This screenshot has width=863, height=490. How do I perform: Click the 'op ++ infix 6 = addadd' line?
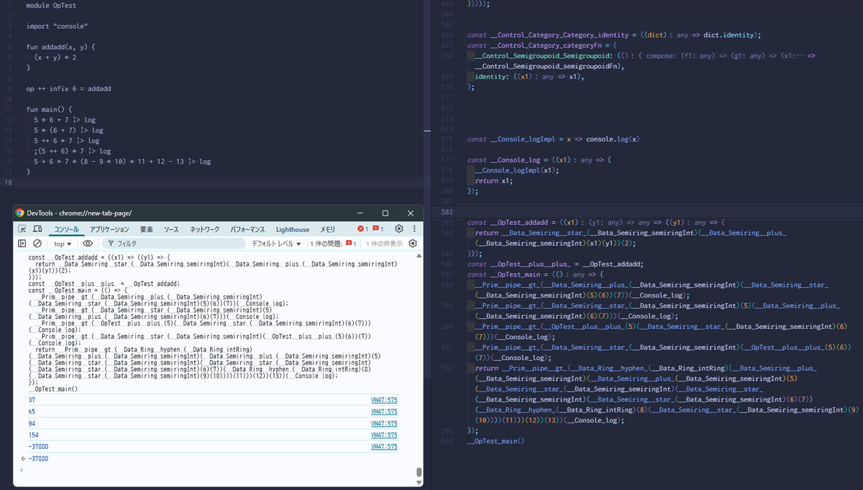tap(68, 88)
